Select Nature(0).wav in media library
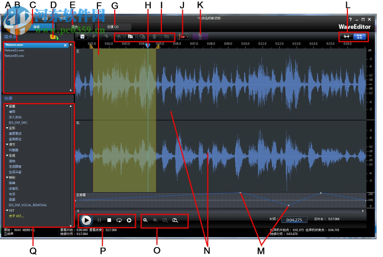 pyautogui.click(x=15, y=56)
